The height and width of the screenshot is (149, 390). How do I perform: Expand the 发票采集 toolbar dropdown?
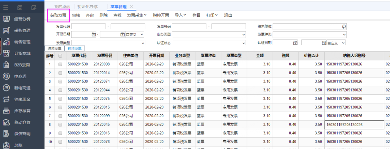pyautogui.click(x=137, y=15)
